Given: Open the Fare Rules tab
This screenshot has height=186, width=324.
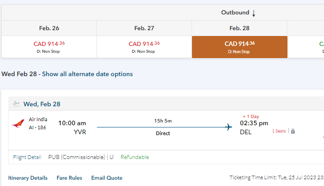Looking at the screenshot, I should tap(69, 178).
